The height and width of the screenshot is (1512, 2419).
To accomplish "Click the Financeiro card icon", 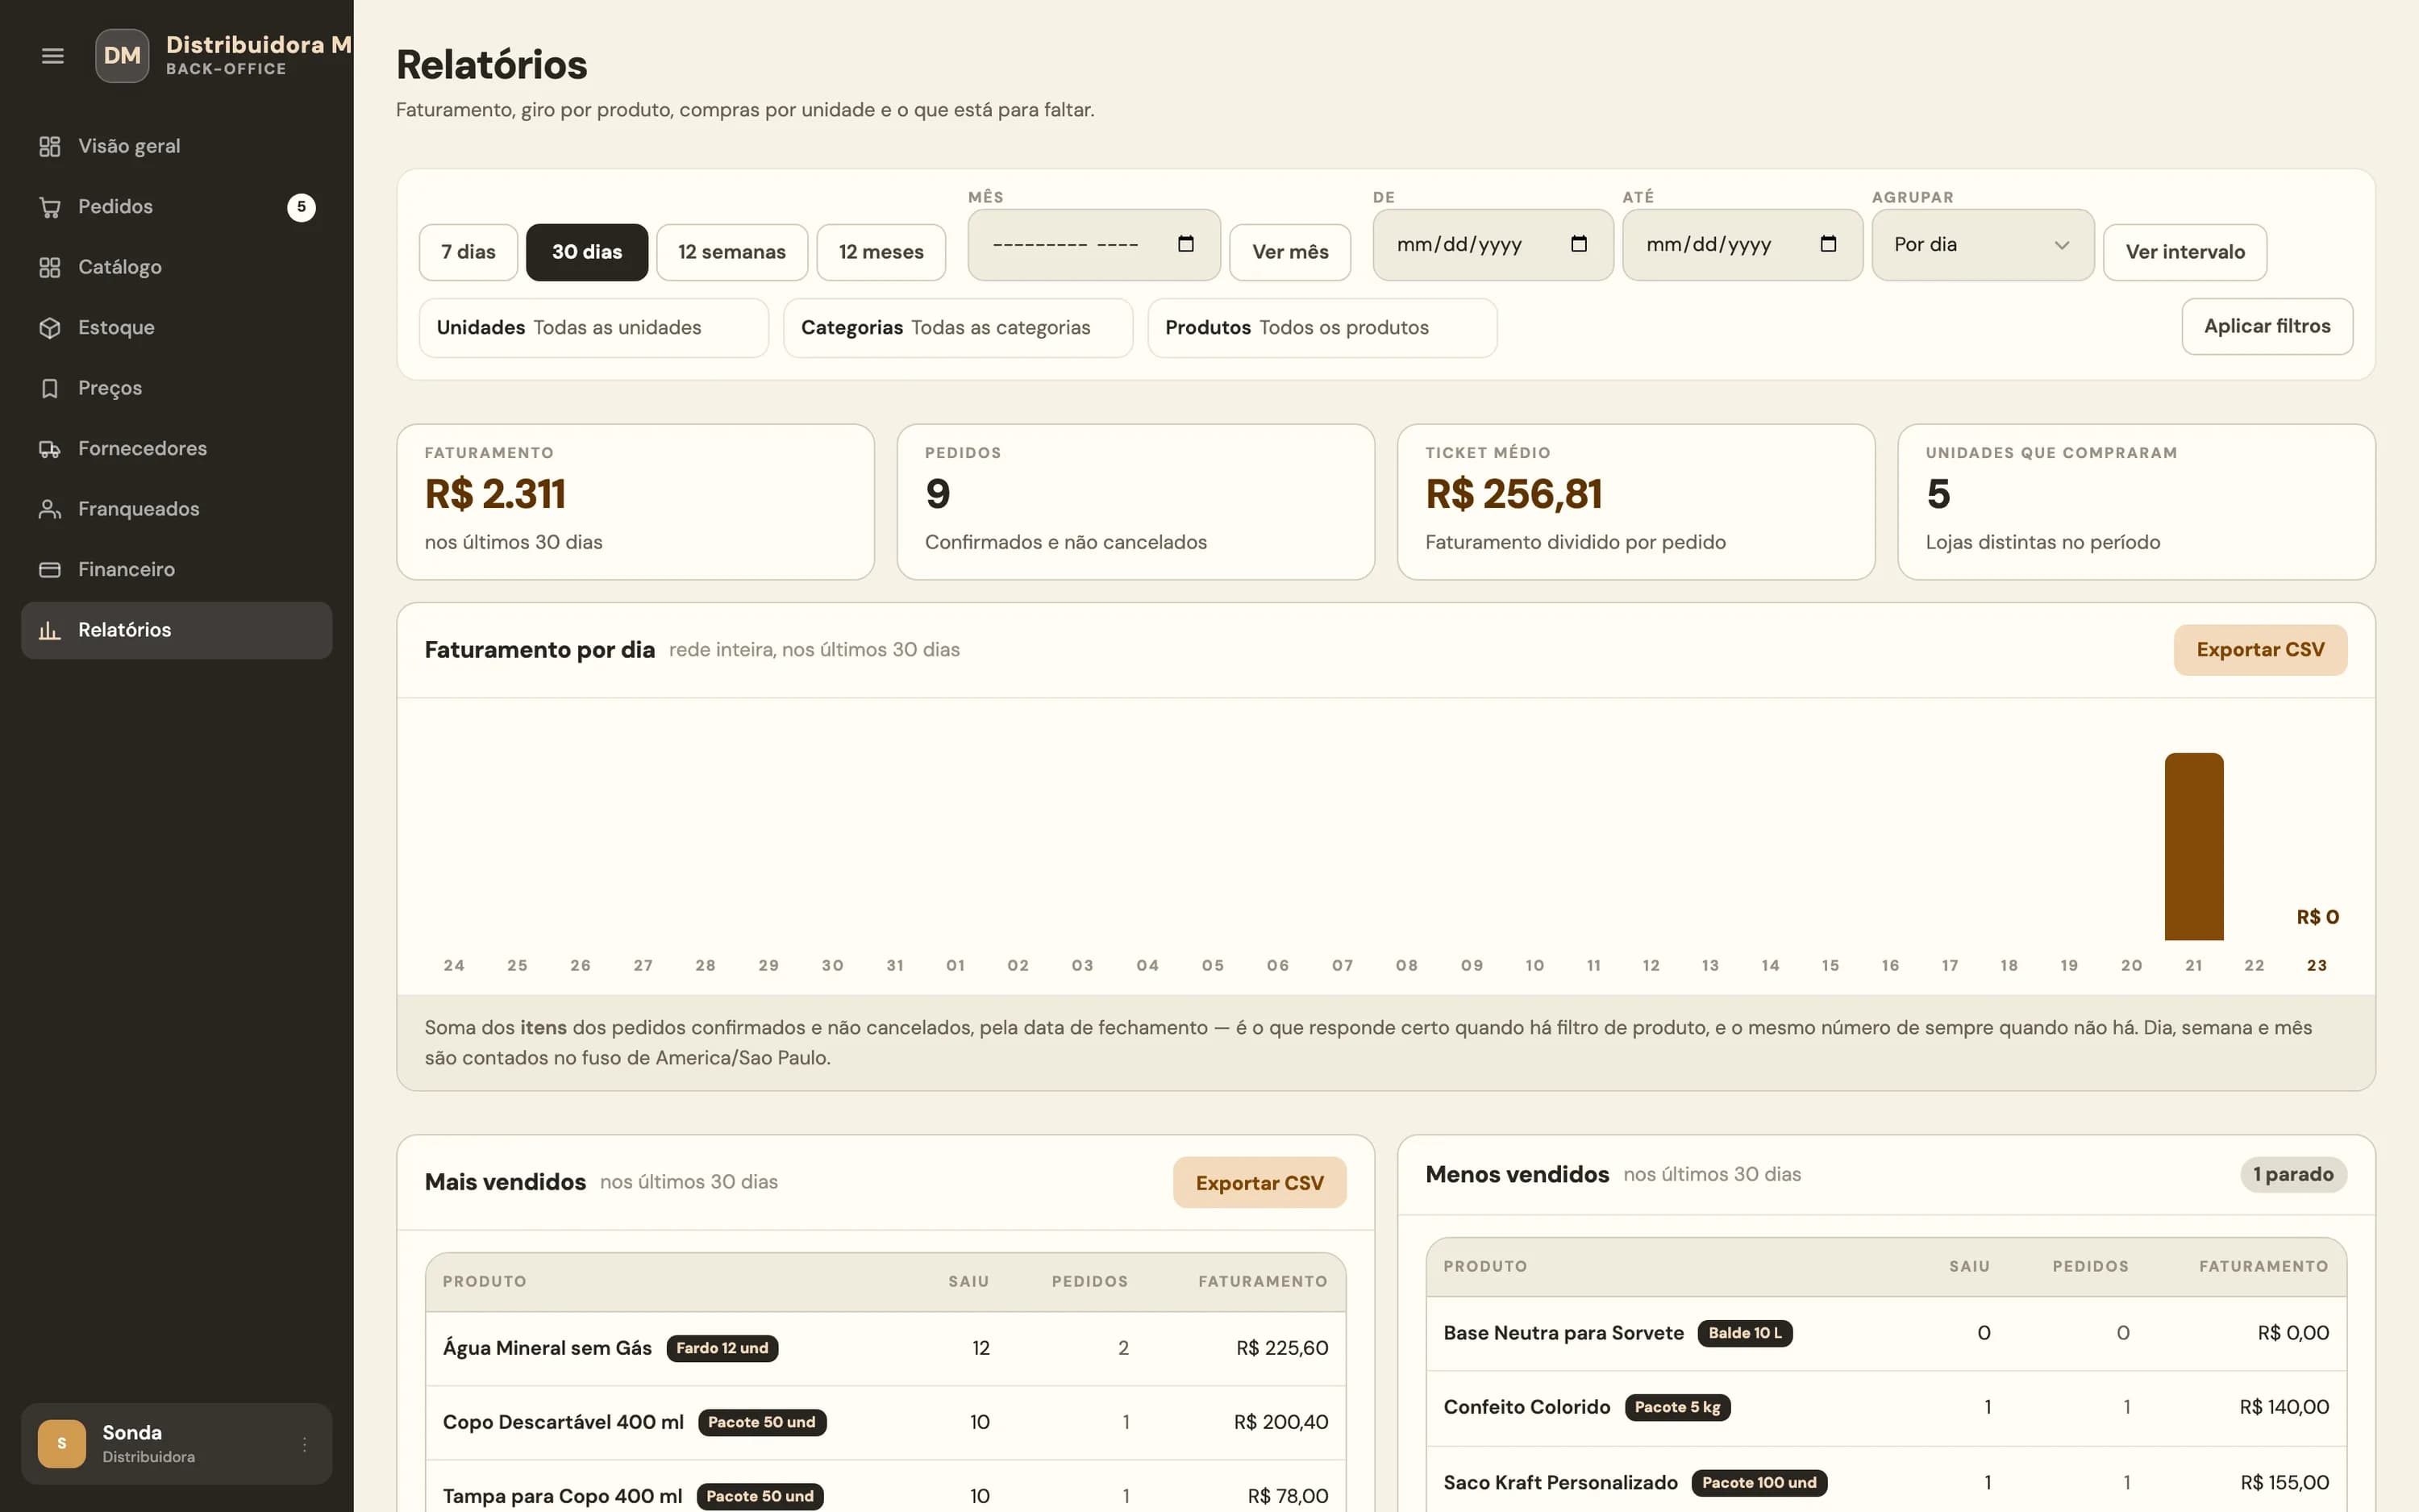I will click(50, 570).
